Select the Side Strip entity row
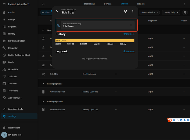The height and width of the screenshot is (140, 190). [x=114, y=74]
